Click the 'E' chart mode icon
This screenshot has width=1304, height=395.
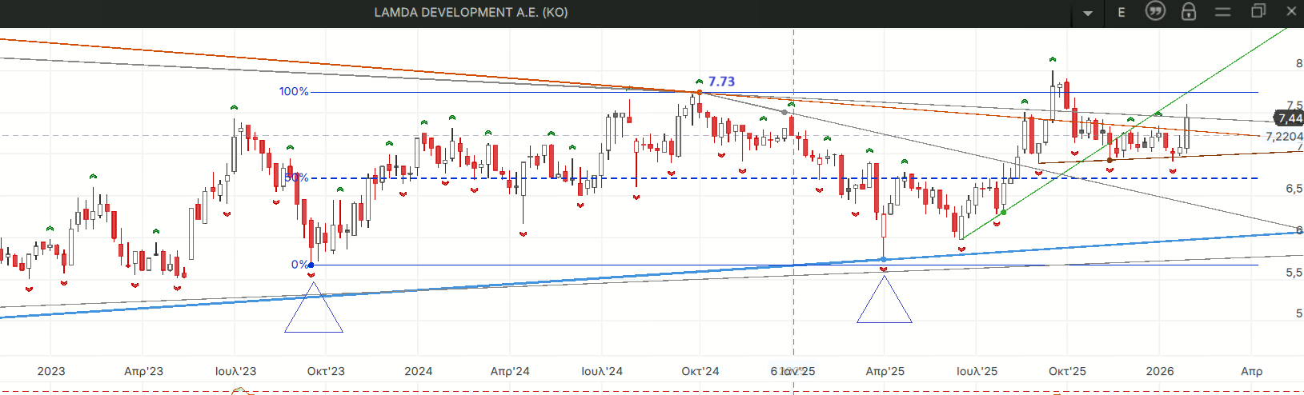pyautogui.click(x=1121, y=12)
